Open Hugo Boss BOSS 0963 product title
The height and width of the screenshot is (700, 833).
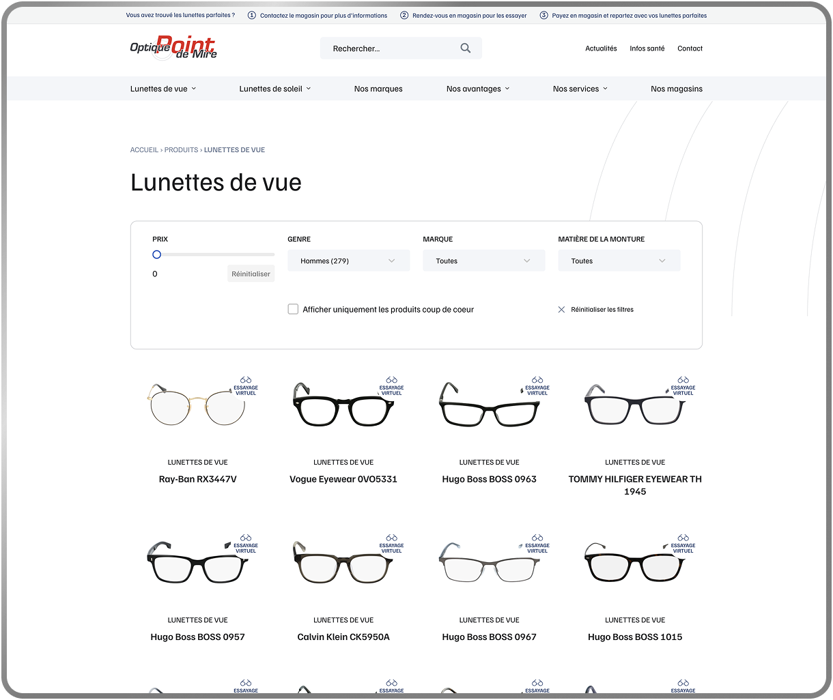(490, 479)
